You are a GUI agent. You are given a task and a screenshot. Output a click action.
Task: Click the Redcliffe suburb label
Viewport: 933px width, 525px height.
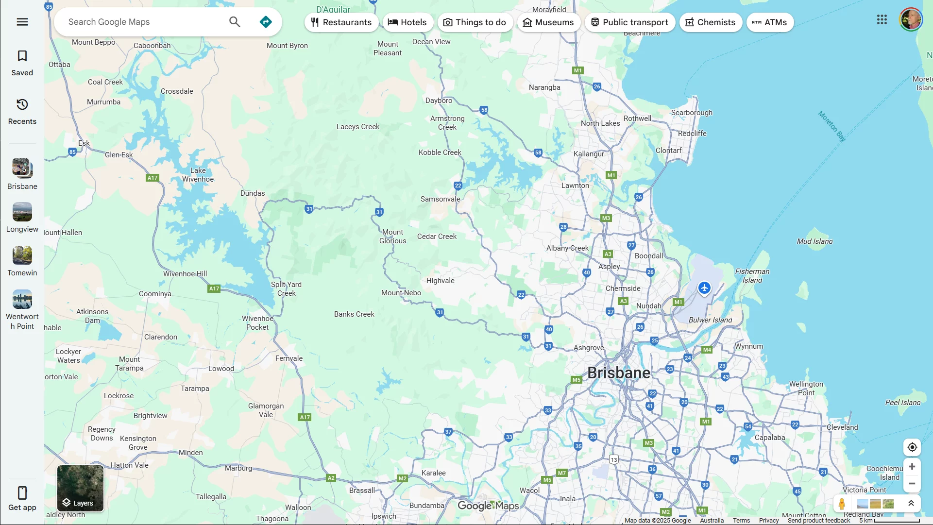pyautogui.click(x=692, y=134)
